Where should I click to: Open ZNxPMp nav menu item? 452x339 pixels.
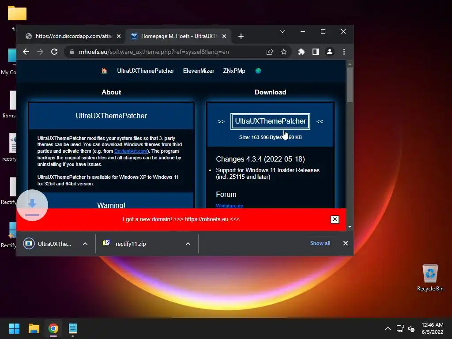[x=234, y=71]
